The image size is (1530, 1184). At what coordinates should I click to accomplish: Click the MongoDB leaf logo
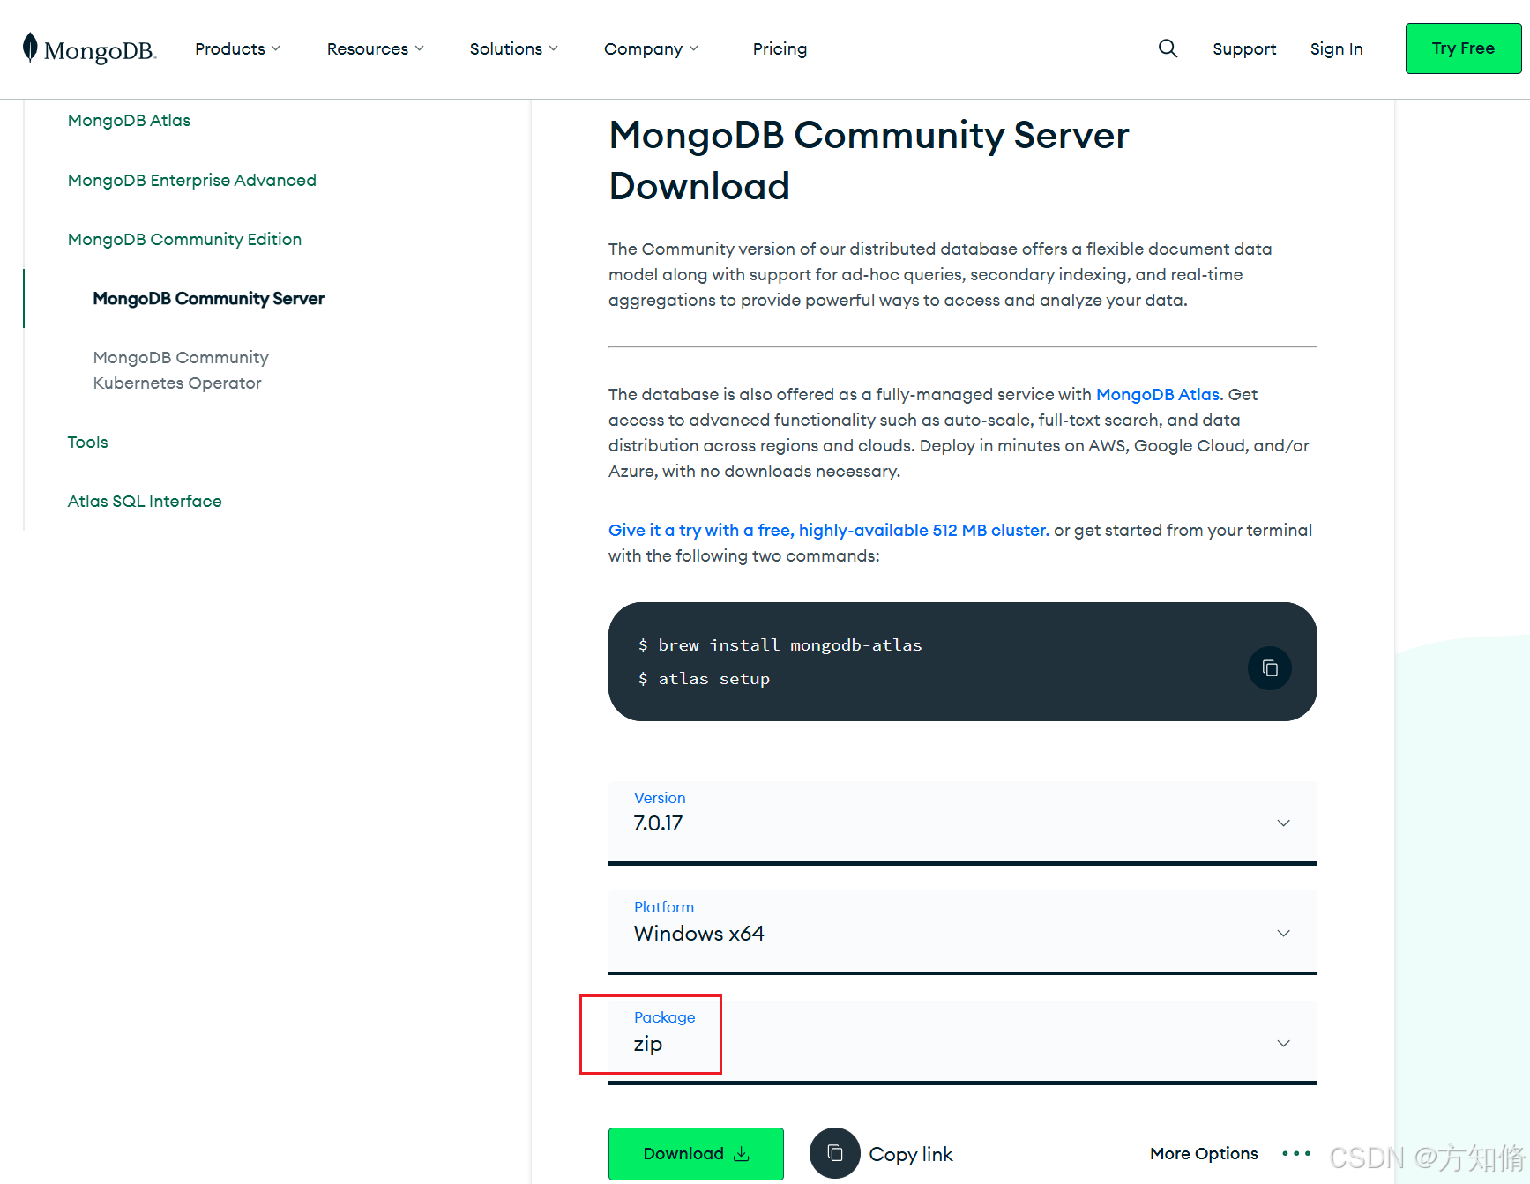(x=33, y=48)
